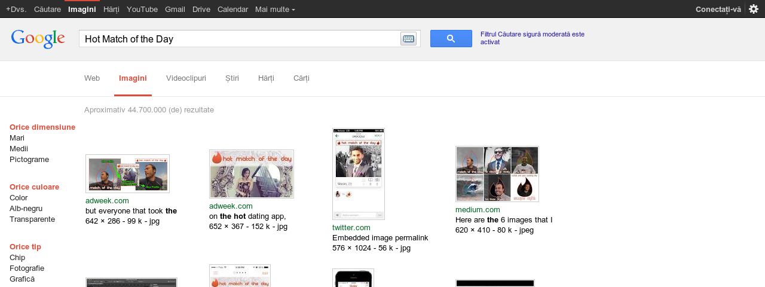Open Gmail from the top bar
765x287 pixels.
175,9
